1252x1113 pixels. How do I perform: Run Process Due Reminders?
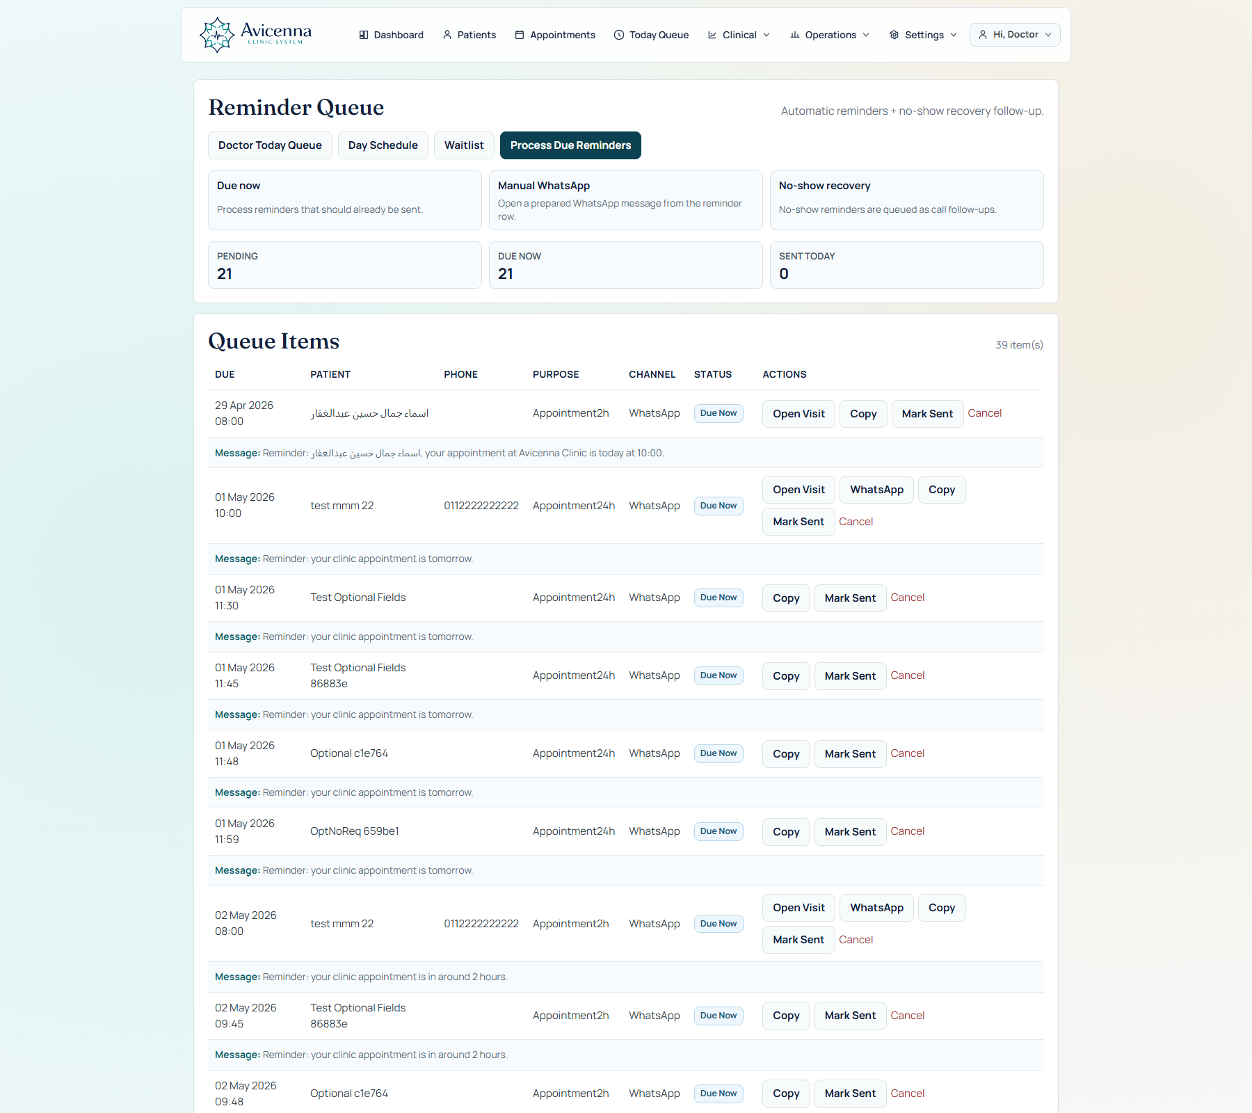(570, 145)
